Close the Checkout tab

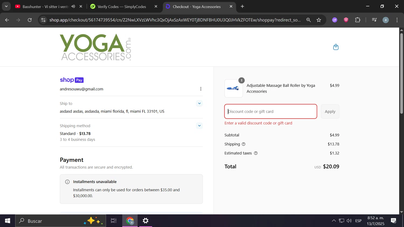point(231,6)
